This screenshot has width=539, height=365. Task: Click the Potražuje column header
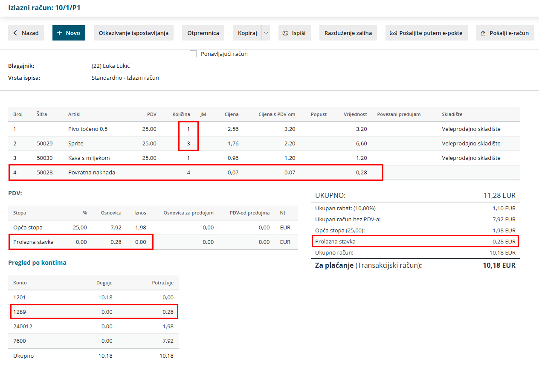click(163, 283)
